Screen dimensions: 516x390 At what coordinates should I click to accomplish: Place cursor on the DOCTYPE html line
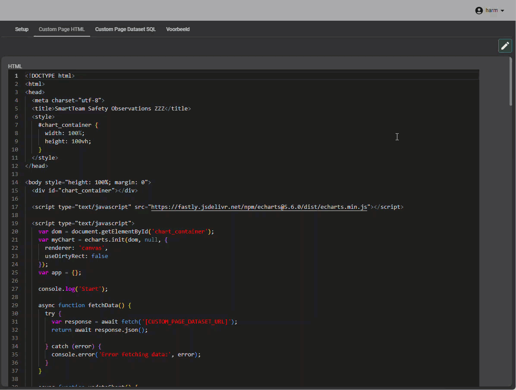(50, 75)
